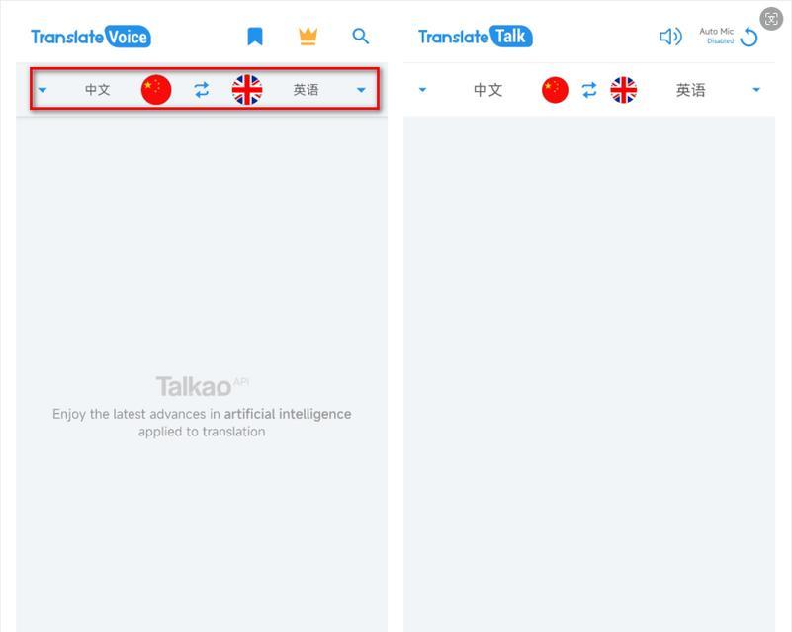
Task: Expand target language dropdown arrow in Translate Voice
Action: coord(361,90)
